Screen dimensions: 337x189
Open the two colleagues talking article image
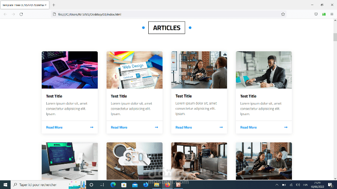pos(199,70)
